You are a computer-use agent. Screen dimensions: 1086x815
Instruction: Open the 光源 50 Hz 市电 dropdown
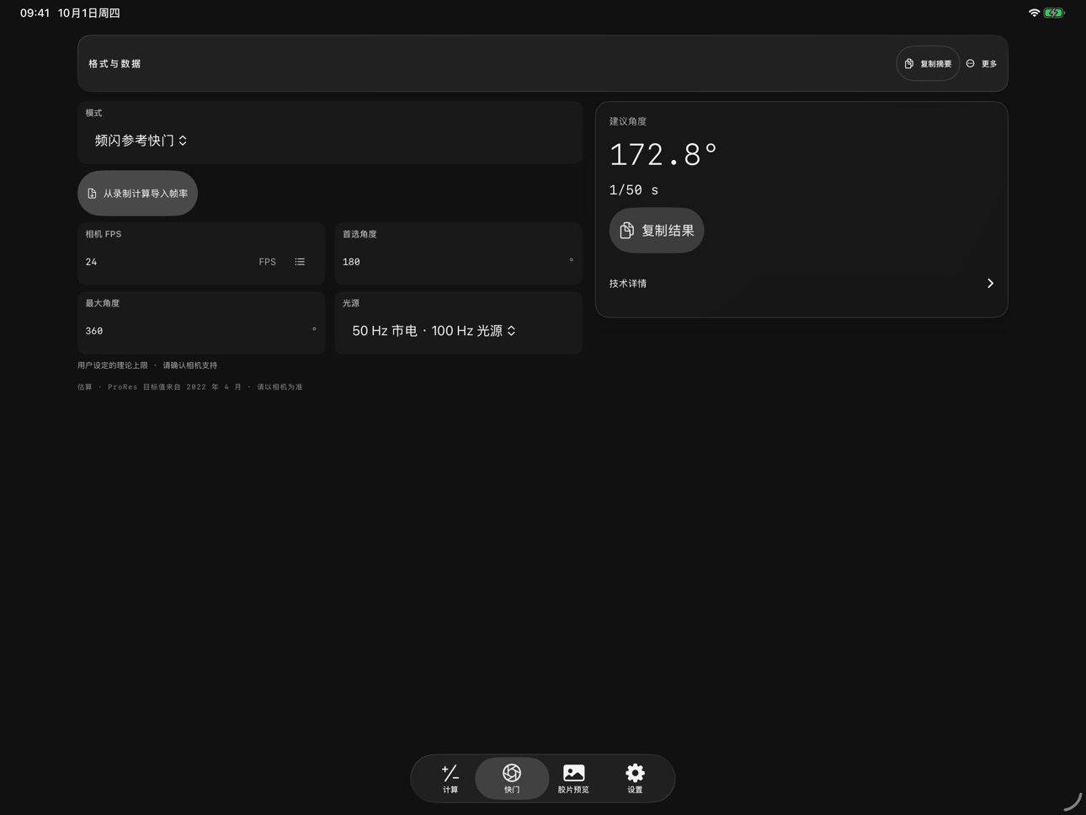pos(434,331)
